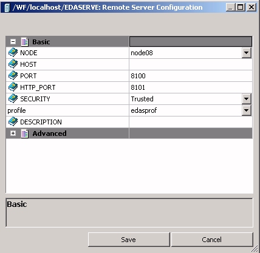Screen dimensions: 260x253
Task: Click the help book icon beside DESCRIPTION
Action: click(x=13, y=121)
